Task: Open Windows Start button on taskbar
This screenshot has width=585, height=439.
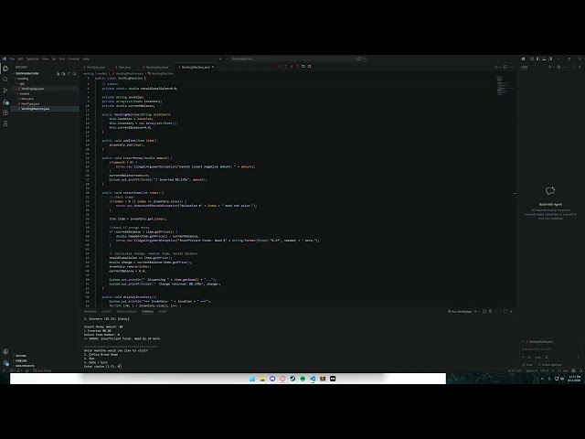Action: (x=252, y=379)
